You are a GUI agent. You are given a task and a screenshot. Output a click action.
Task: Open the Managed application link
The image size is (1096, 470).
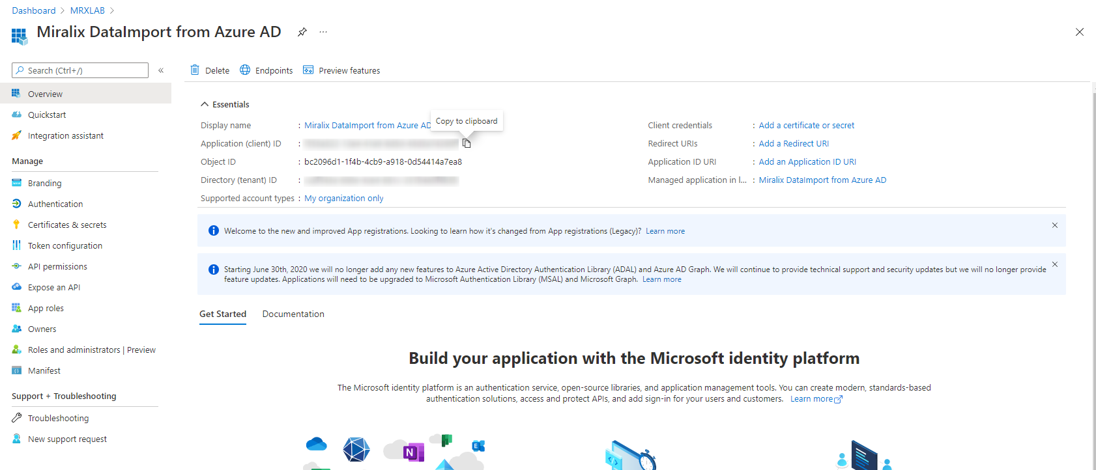tap(822, 180)
